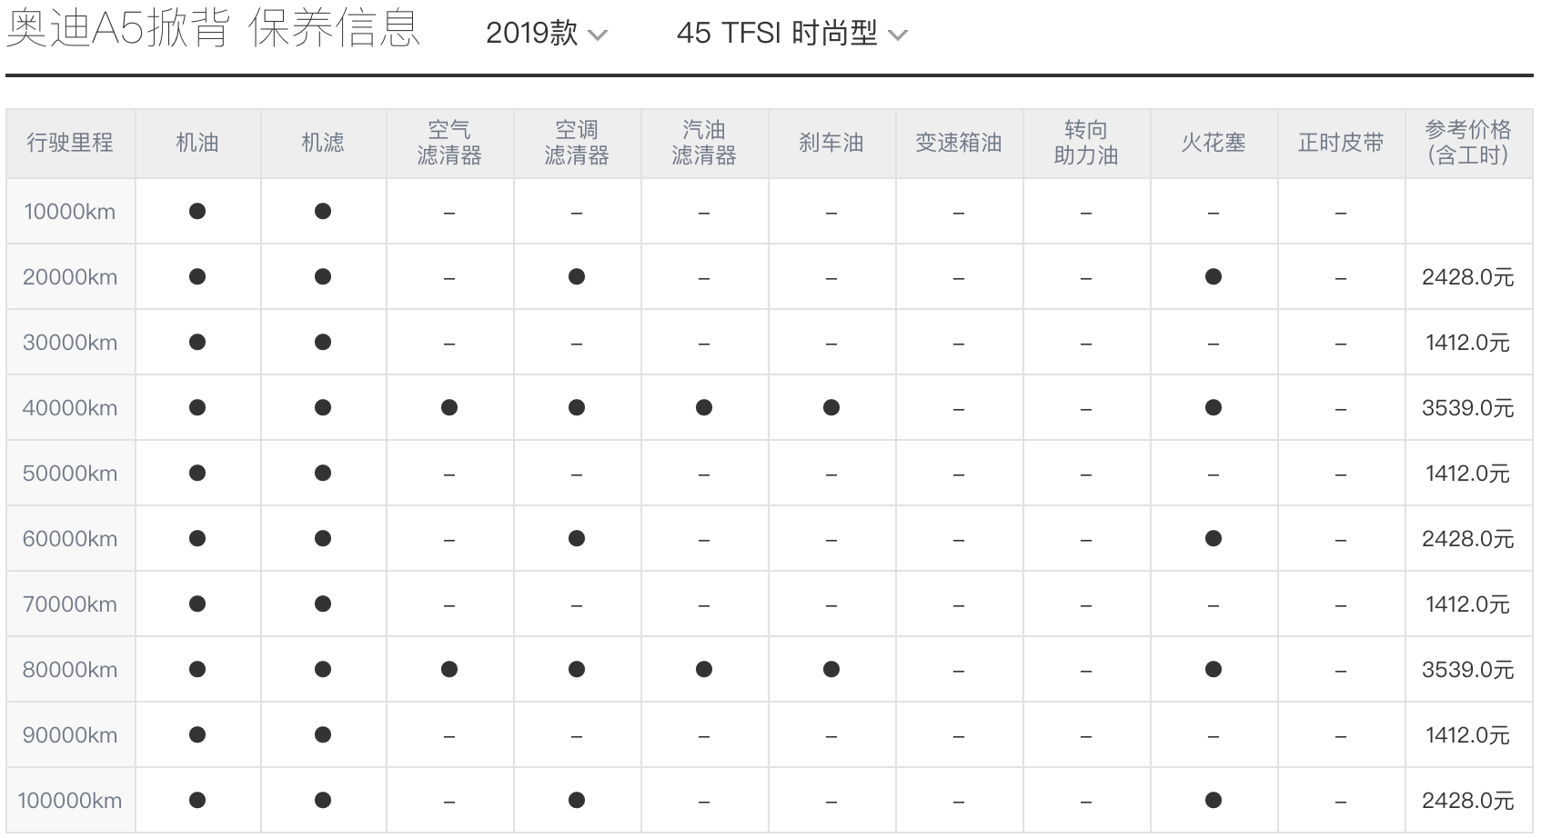Click the 汽油滤清器 dot in 80000km row
The height and width of the screenshot is (838, 1541).
(704, 670)
